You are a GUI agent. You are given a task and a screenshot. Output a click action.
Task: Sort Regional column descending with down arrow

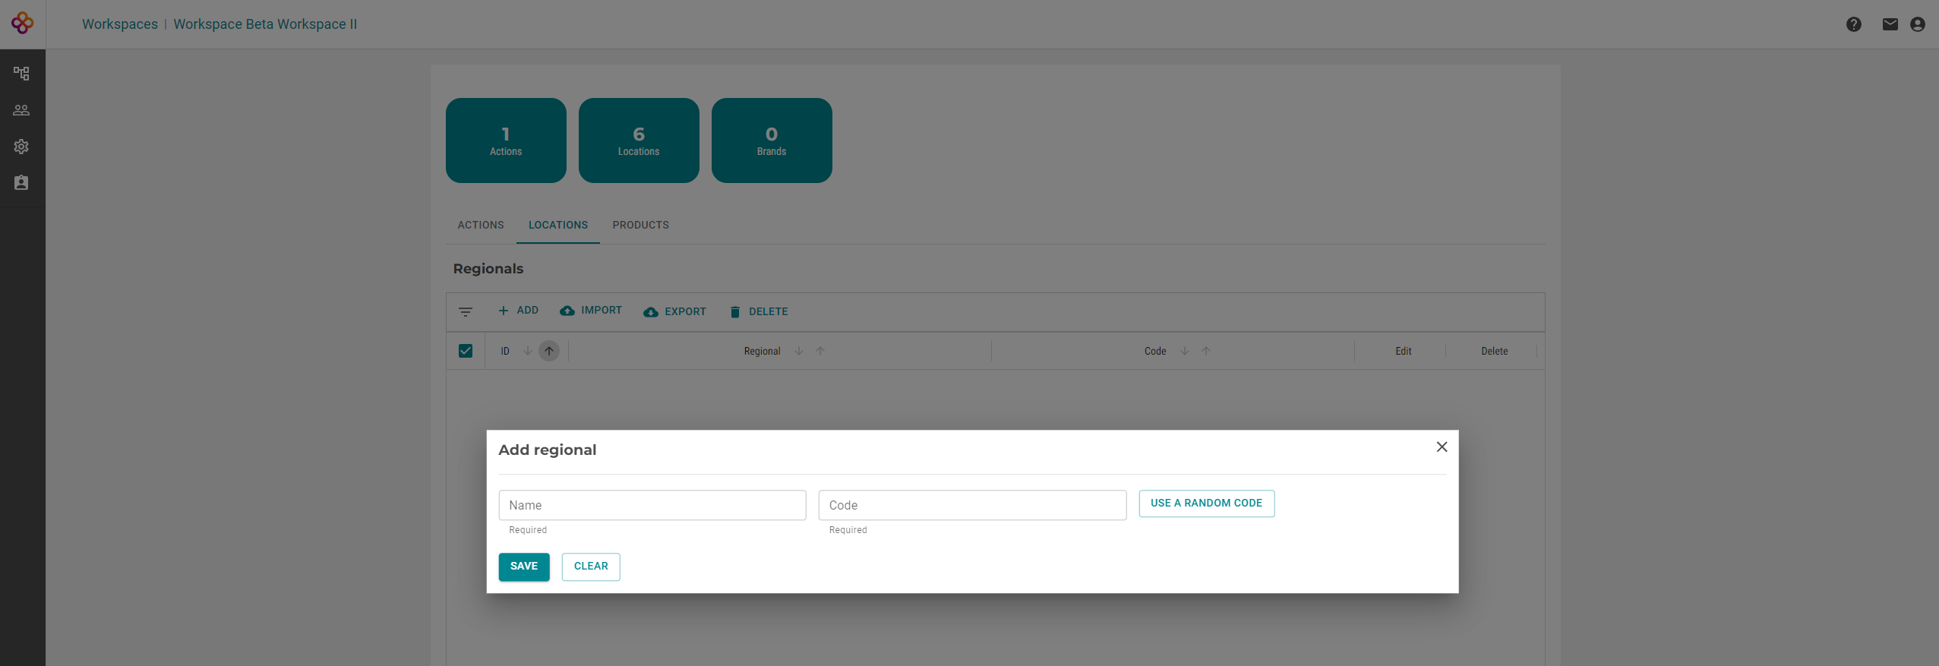798,351
